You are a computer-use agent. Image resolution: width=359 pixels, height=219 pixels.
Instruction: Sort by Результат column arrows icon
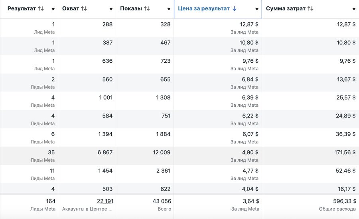click(41, 9)
